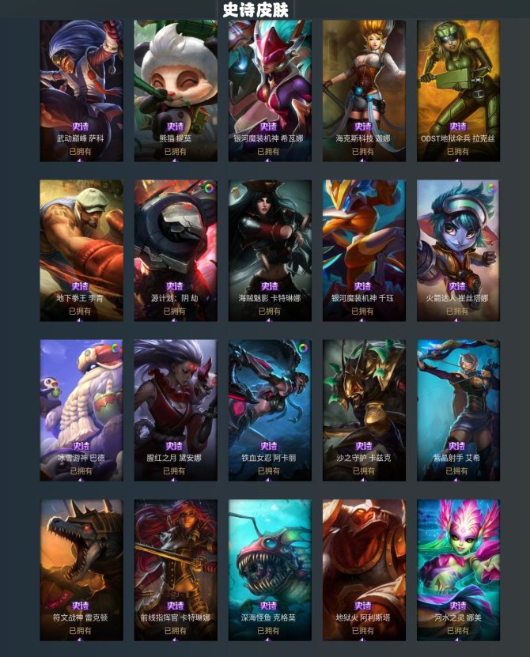Click the chroma wheel icon on 冰雪游神 巴德

click(x=115, y=348)
